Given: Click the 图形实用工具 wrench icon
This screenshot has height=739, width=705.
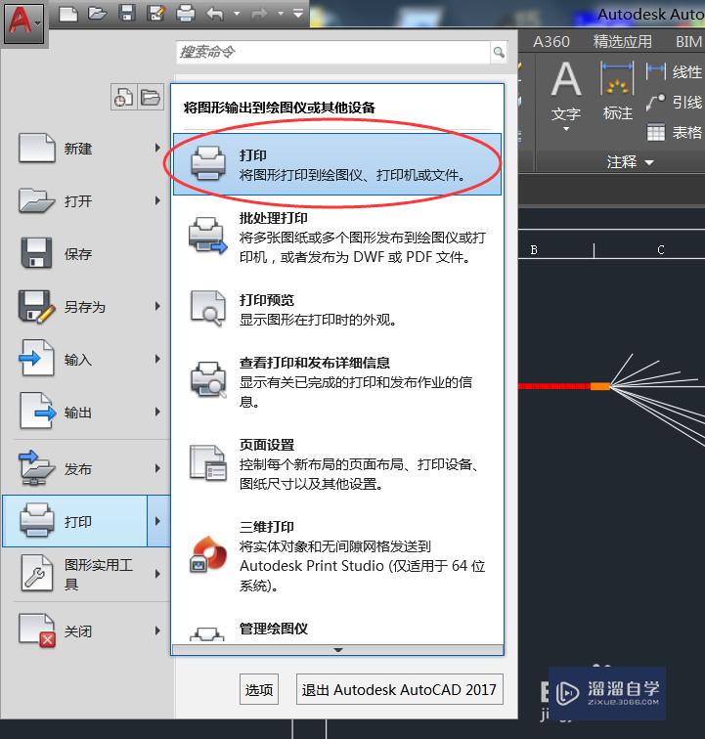Looking at the screenshot, I should (37, 573).
